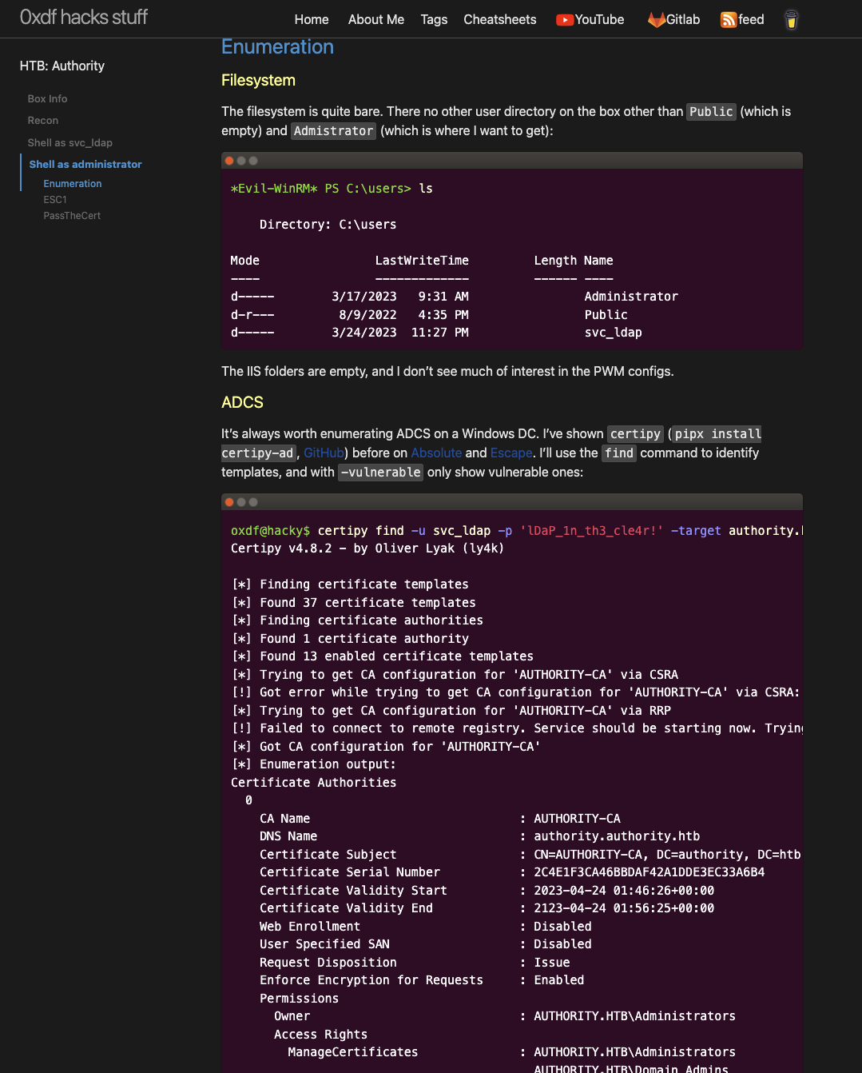
Task: Click the Administrator directory name in listing
Action: coord(631,297)
